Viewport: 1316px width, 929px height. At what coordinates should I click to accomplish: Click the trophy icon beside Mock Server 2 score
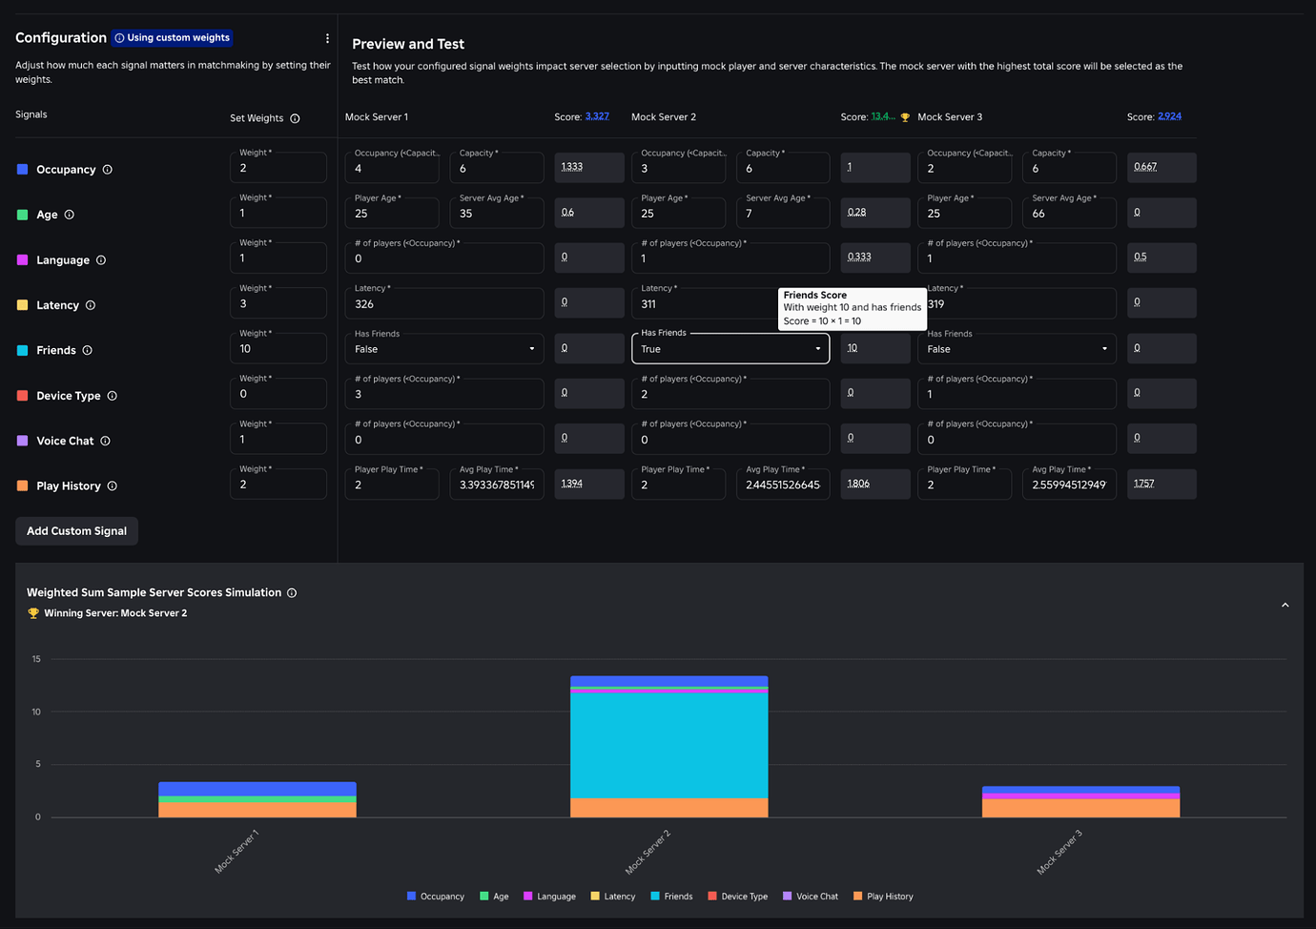904,116
